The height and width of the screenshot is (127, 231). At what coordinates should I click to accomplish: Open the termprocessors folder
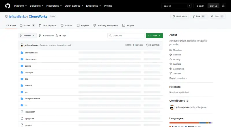(33, 98)
